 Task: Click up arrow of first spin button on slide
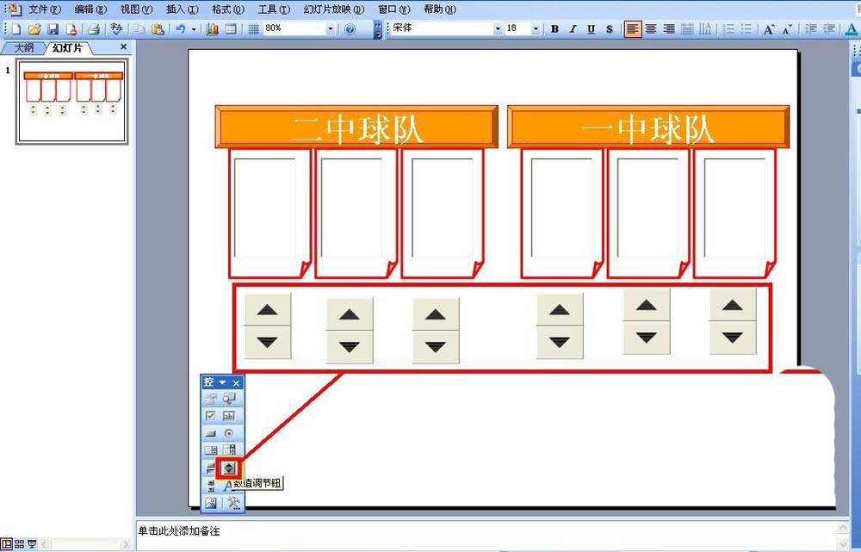268,310
